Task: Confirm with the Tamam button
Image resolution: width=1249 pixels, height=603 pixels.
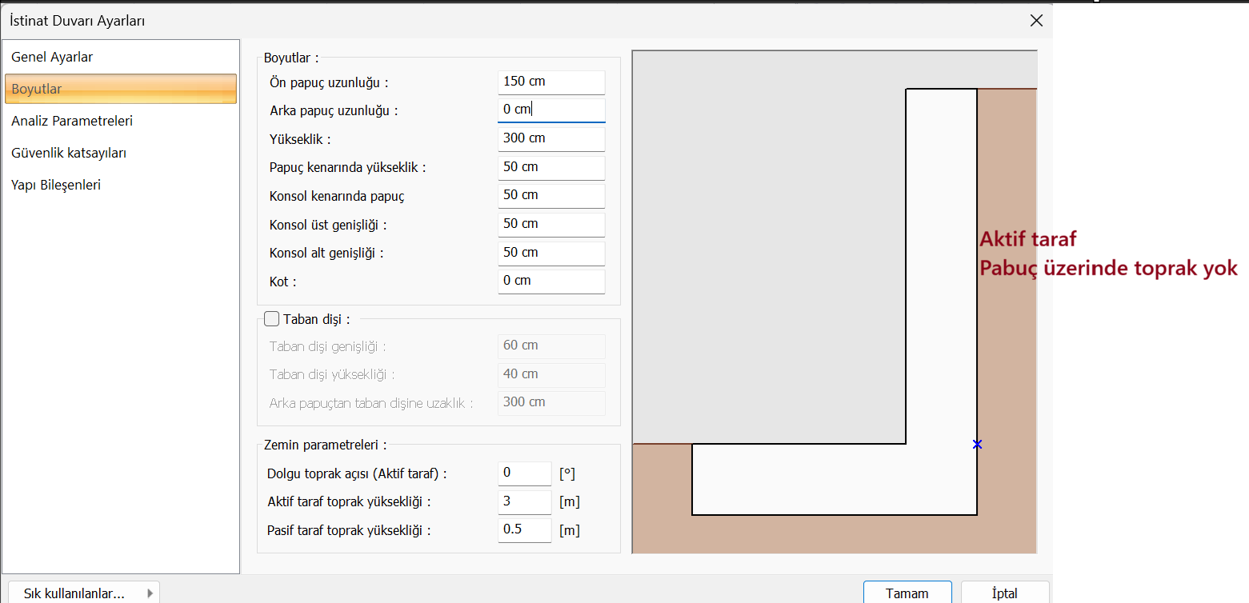Action: click(907, 593)
